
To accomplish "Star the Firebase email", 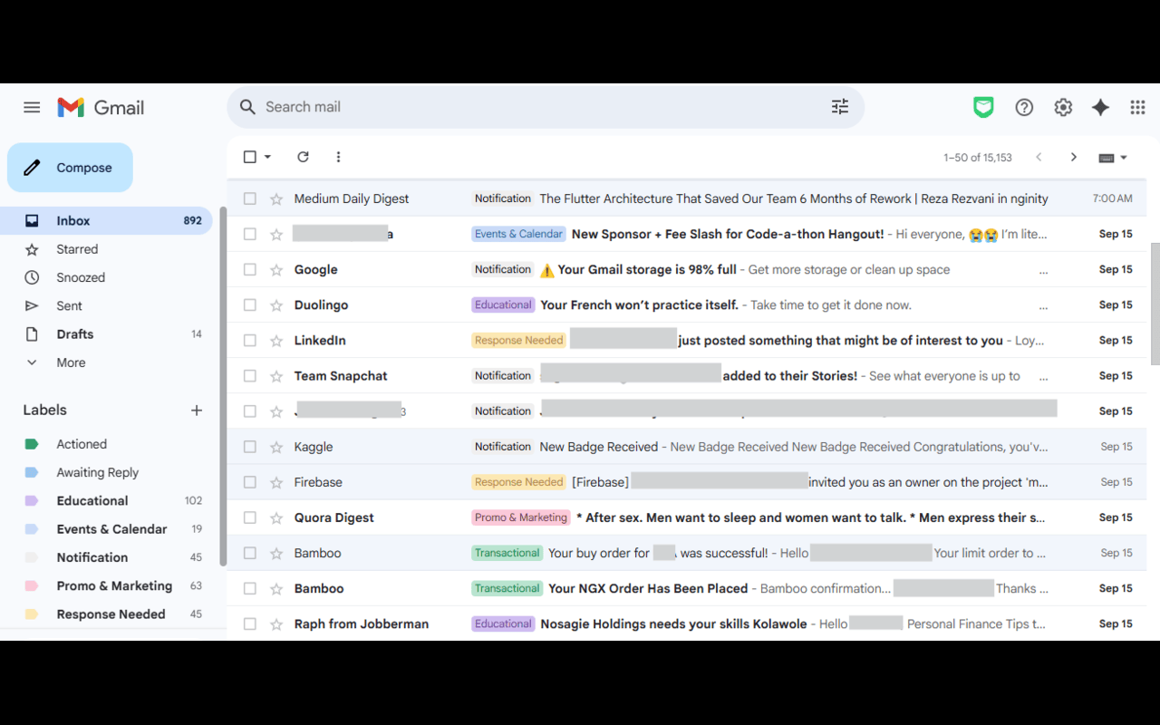I will [x=276, y=481].
